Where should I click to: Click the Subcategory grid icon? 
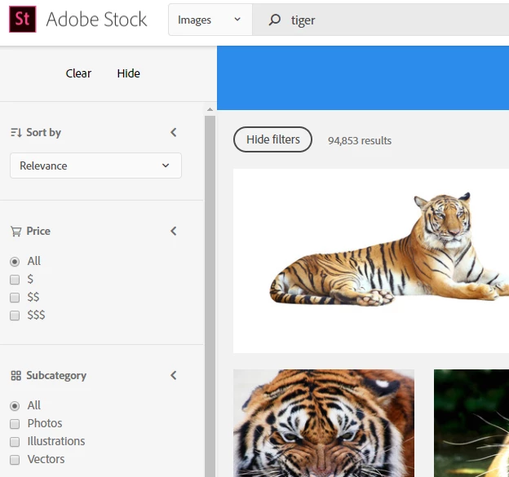tap(16, 375)
